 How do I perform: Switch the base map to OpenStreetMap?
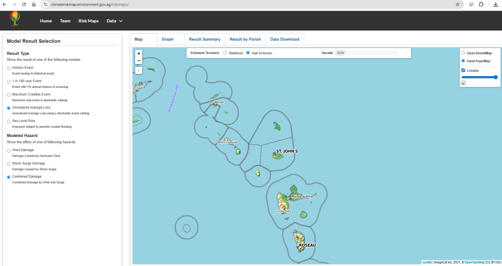tap(463, 53)
